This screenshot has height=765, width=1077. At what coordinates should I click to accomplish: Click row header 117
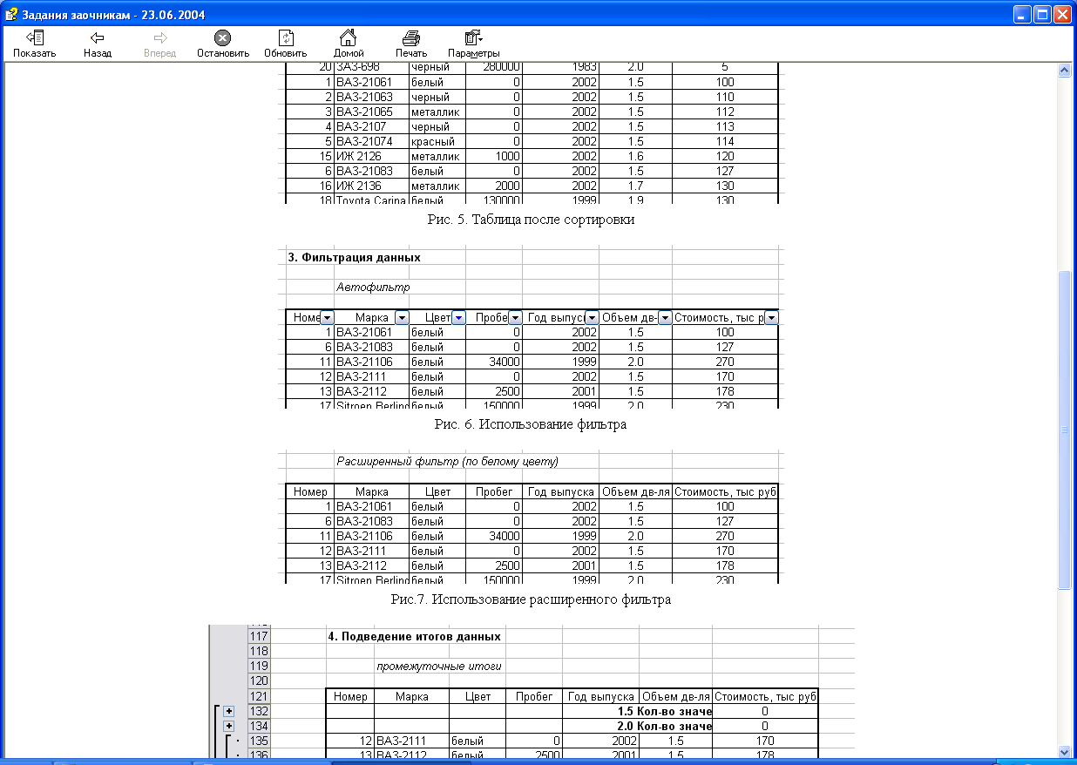click(x=260, y=636)
